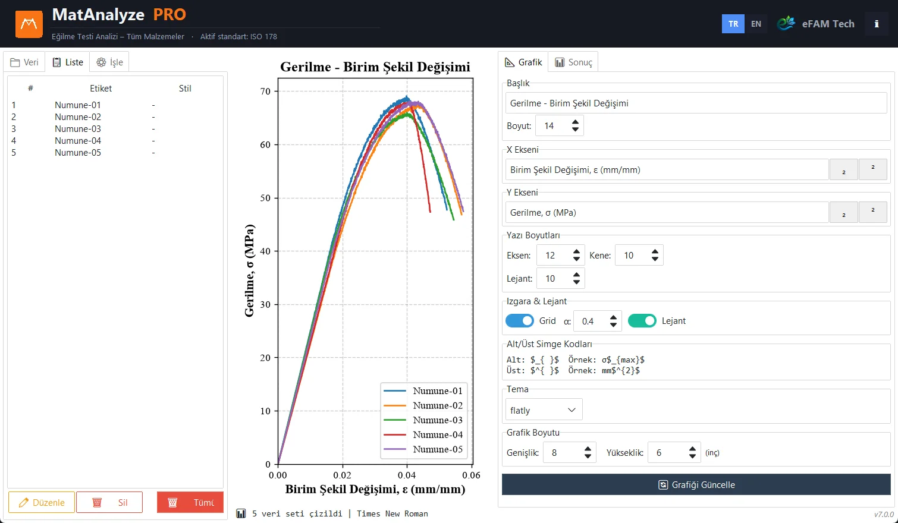Switch the language to TR

[x=733, y=24]
